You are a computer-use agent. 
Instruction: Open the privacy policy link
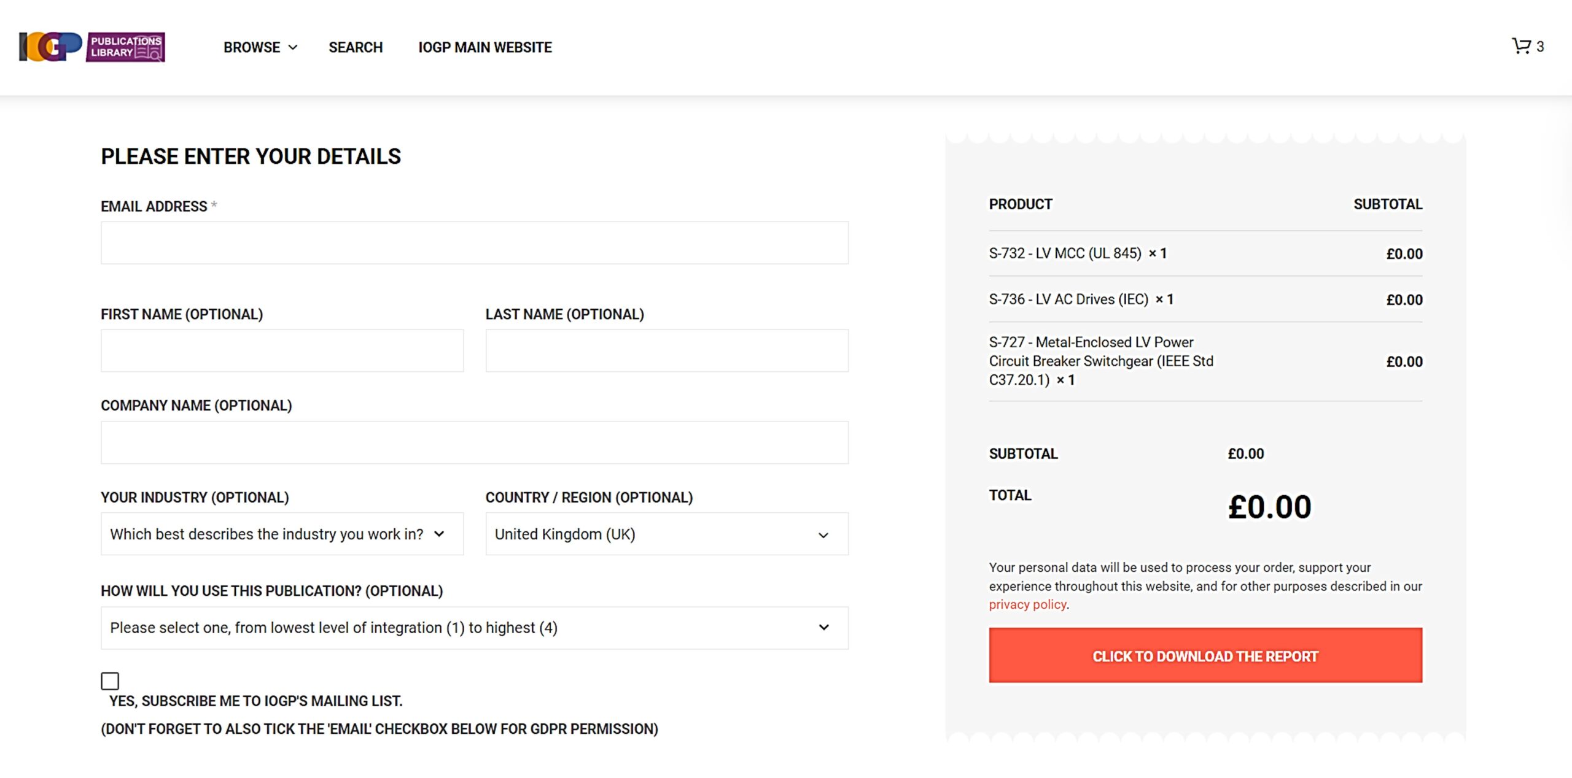(1027, 604)
